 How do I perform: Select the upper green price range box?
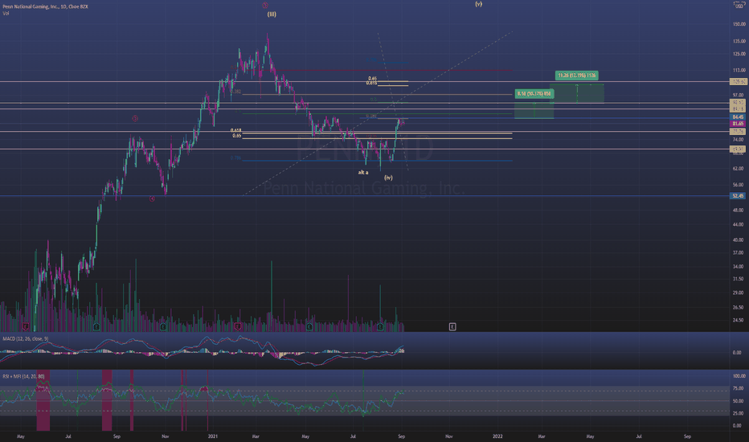[576, 94]
